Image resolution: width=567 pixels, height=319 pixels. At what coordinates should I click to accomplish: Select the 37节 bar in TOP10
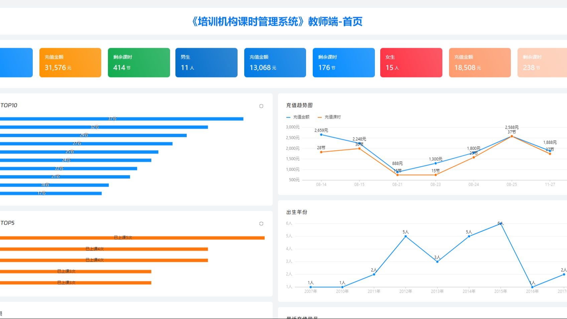click(122, 119)
